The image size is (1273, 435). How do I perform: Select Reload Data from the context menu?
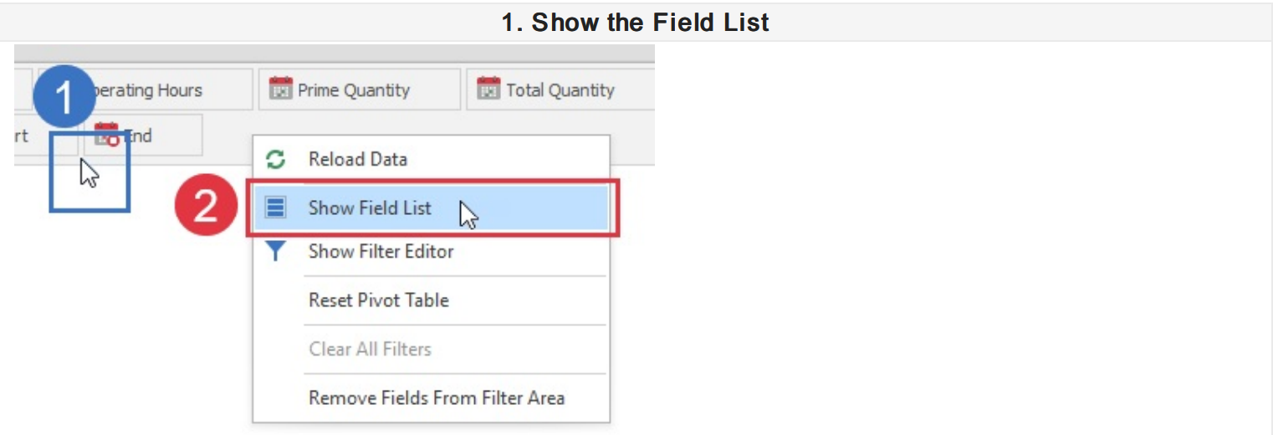(357, 159)
